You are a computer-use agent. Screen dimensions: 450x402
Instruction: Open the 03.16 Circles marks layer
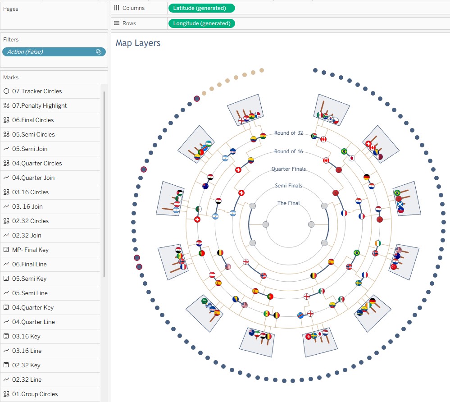pyautogui.click(x=50, y=192)
